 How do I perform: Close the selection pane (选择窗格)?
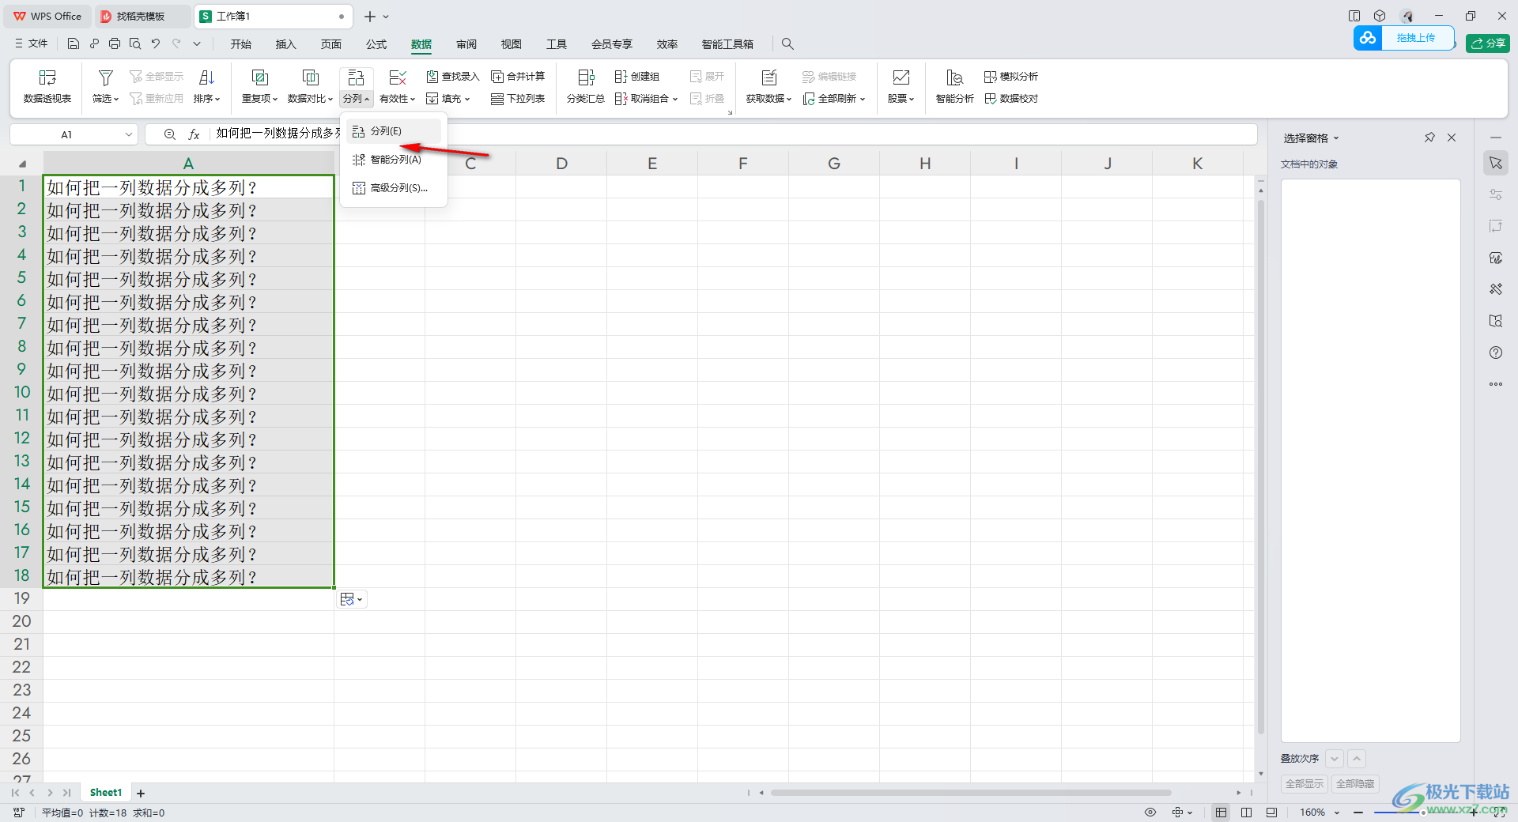click(x=1452, y=138)
